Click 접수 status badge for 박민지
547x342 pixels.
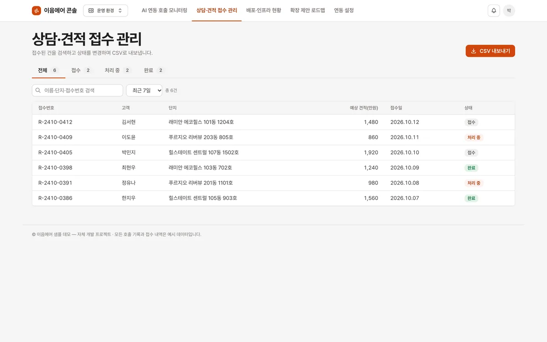471,153
